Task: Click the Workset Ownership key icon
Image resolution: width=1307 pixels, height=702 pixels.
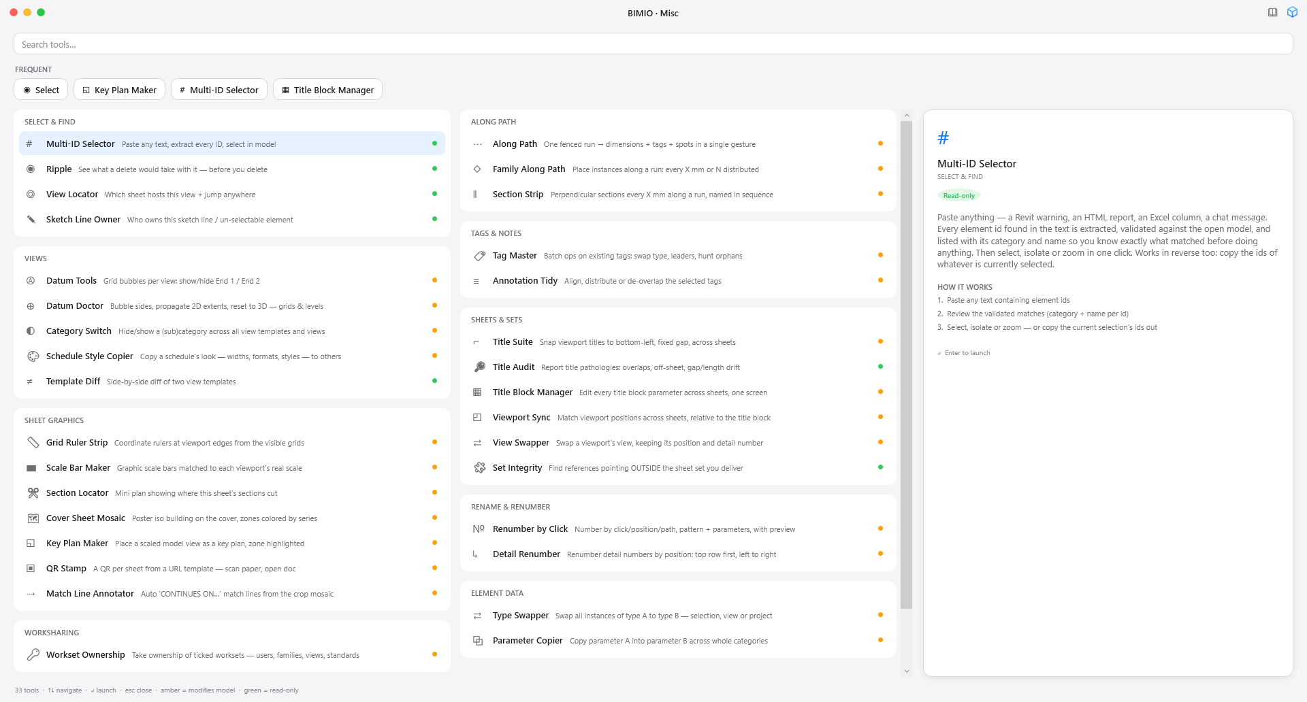Action: [x=33, y=654]
